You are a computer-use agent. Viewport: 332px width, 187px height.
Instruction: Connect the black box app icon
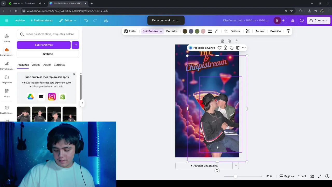point(41,97)
